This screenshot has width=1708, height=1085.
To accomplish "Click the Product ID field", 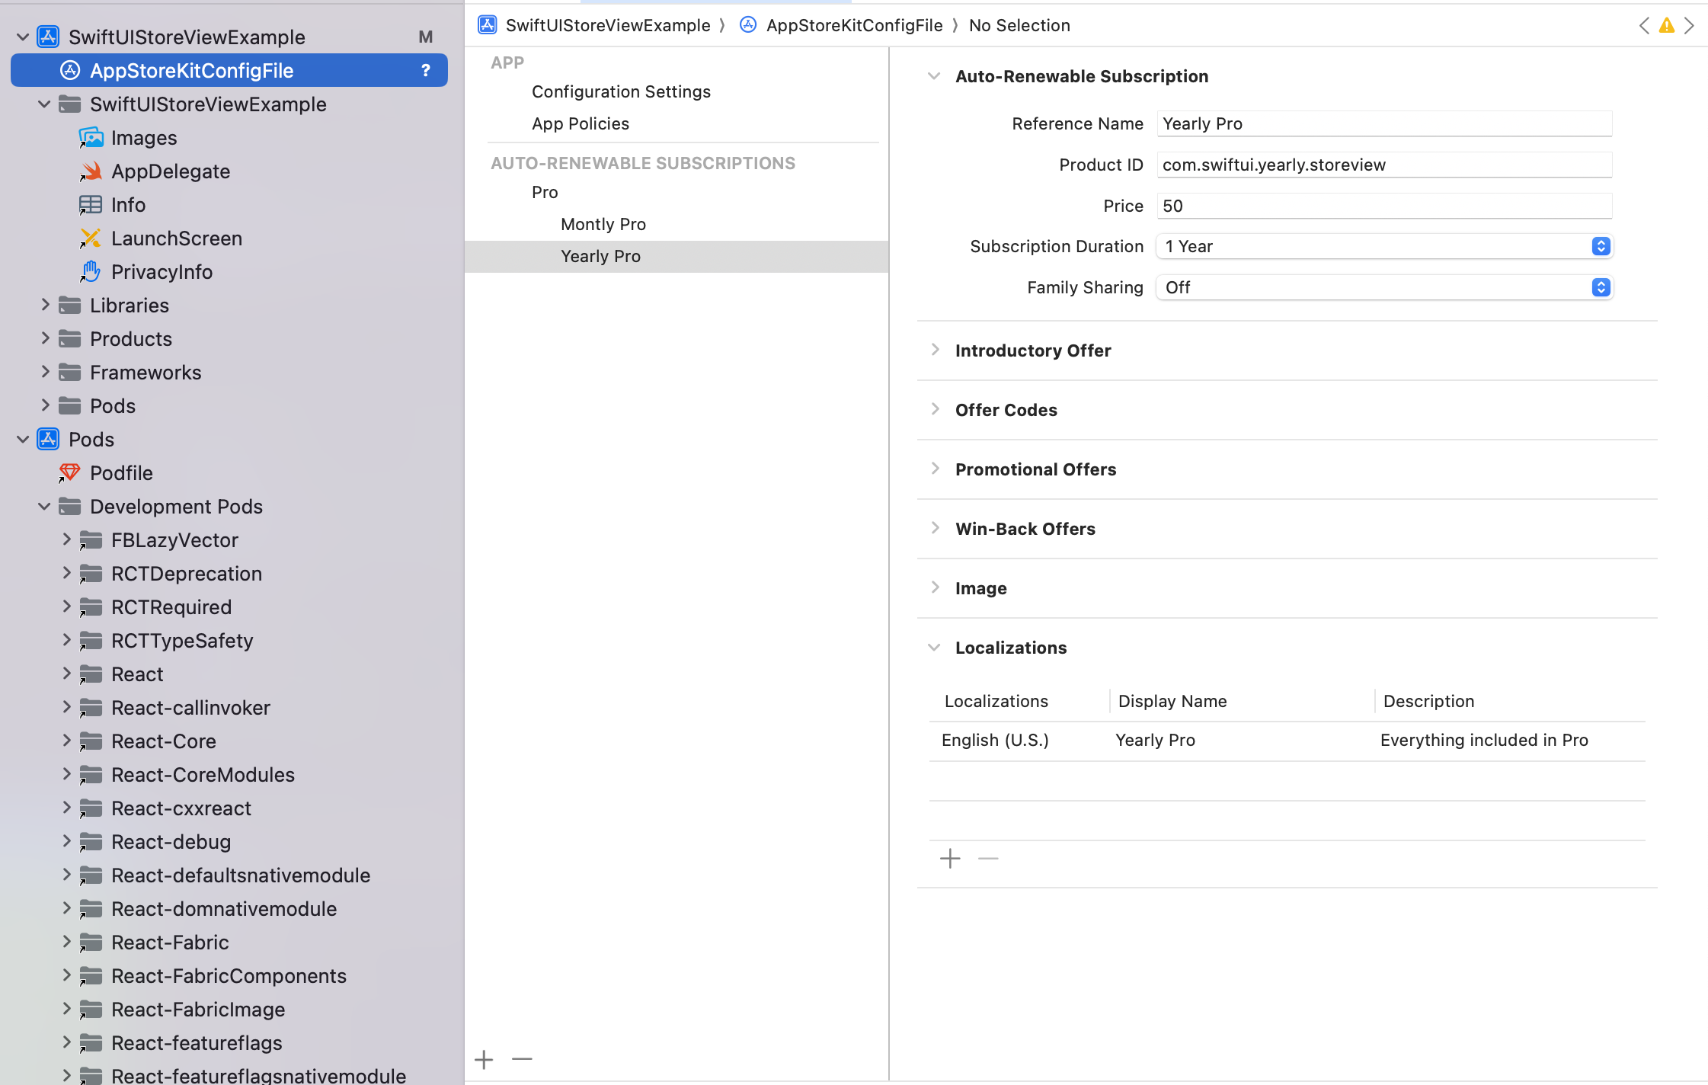I will [1384, 165].
